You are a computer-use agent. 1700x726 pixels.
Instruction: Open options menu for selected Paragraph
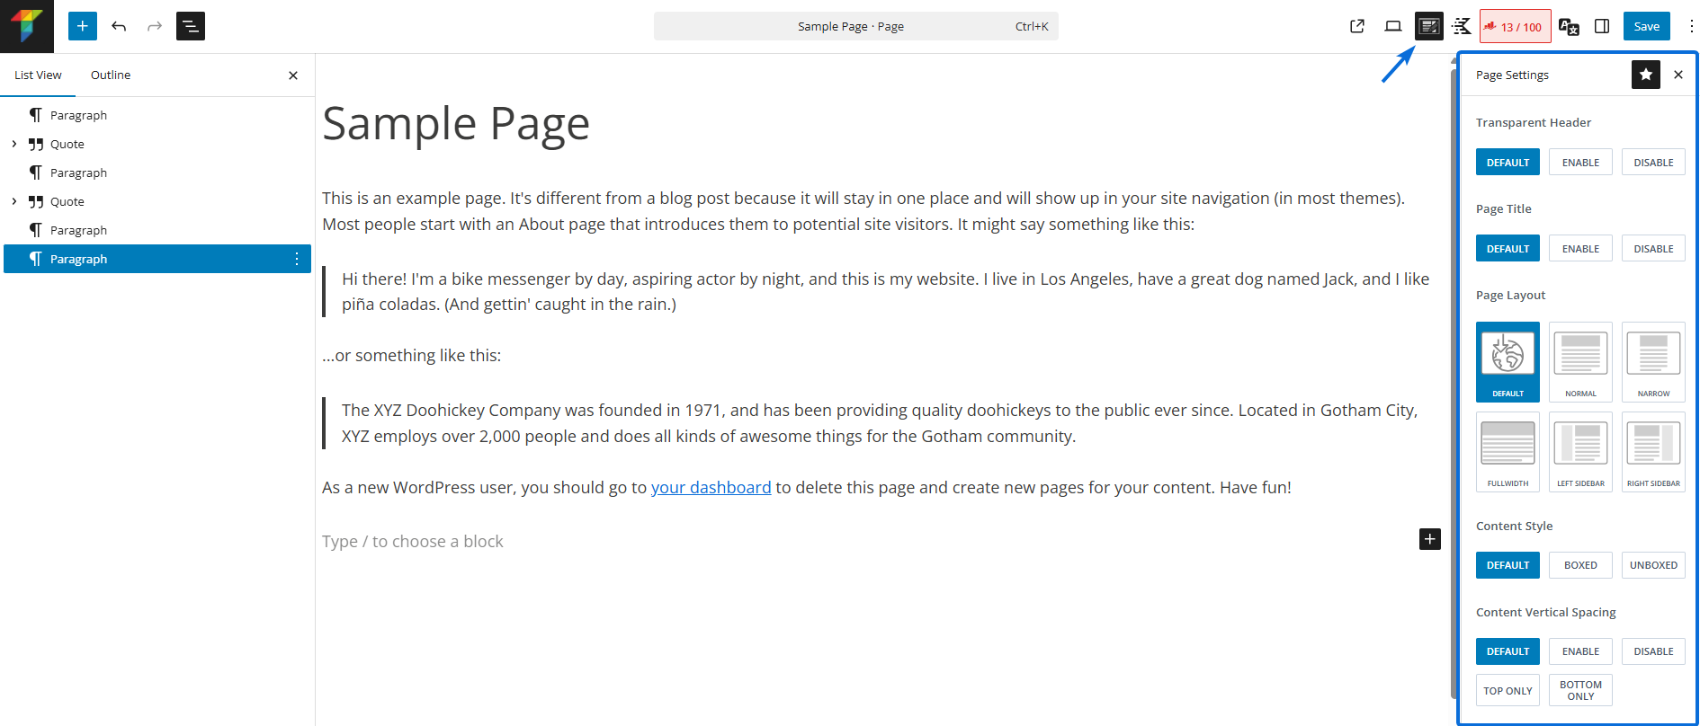pyautogui.click(x=297, y=259)
